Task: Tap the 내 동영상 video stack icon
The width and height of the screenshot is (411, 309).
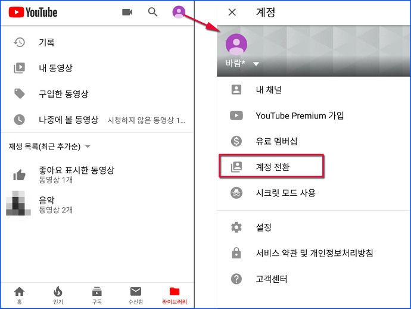Action: 20,68
